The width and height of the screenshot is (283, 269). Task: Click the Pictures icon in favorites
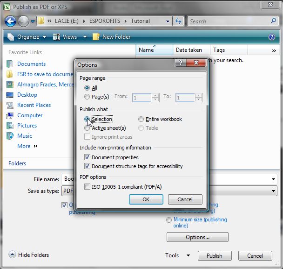click(x=10, y=126)
